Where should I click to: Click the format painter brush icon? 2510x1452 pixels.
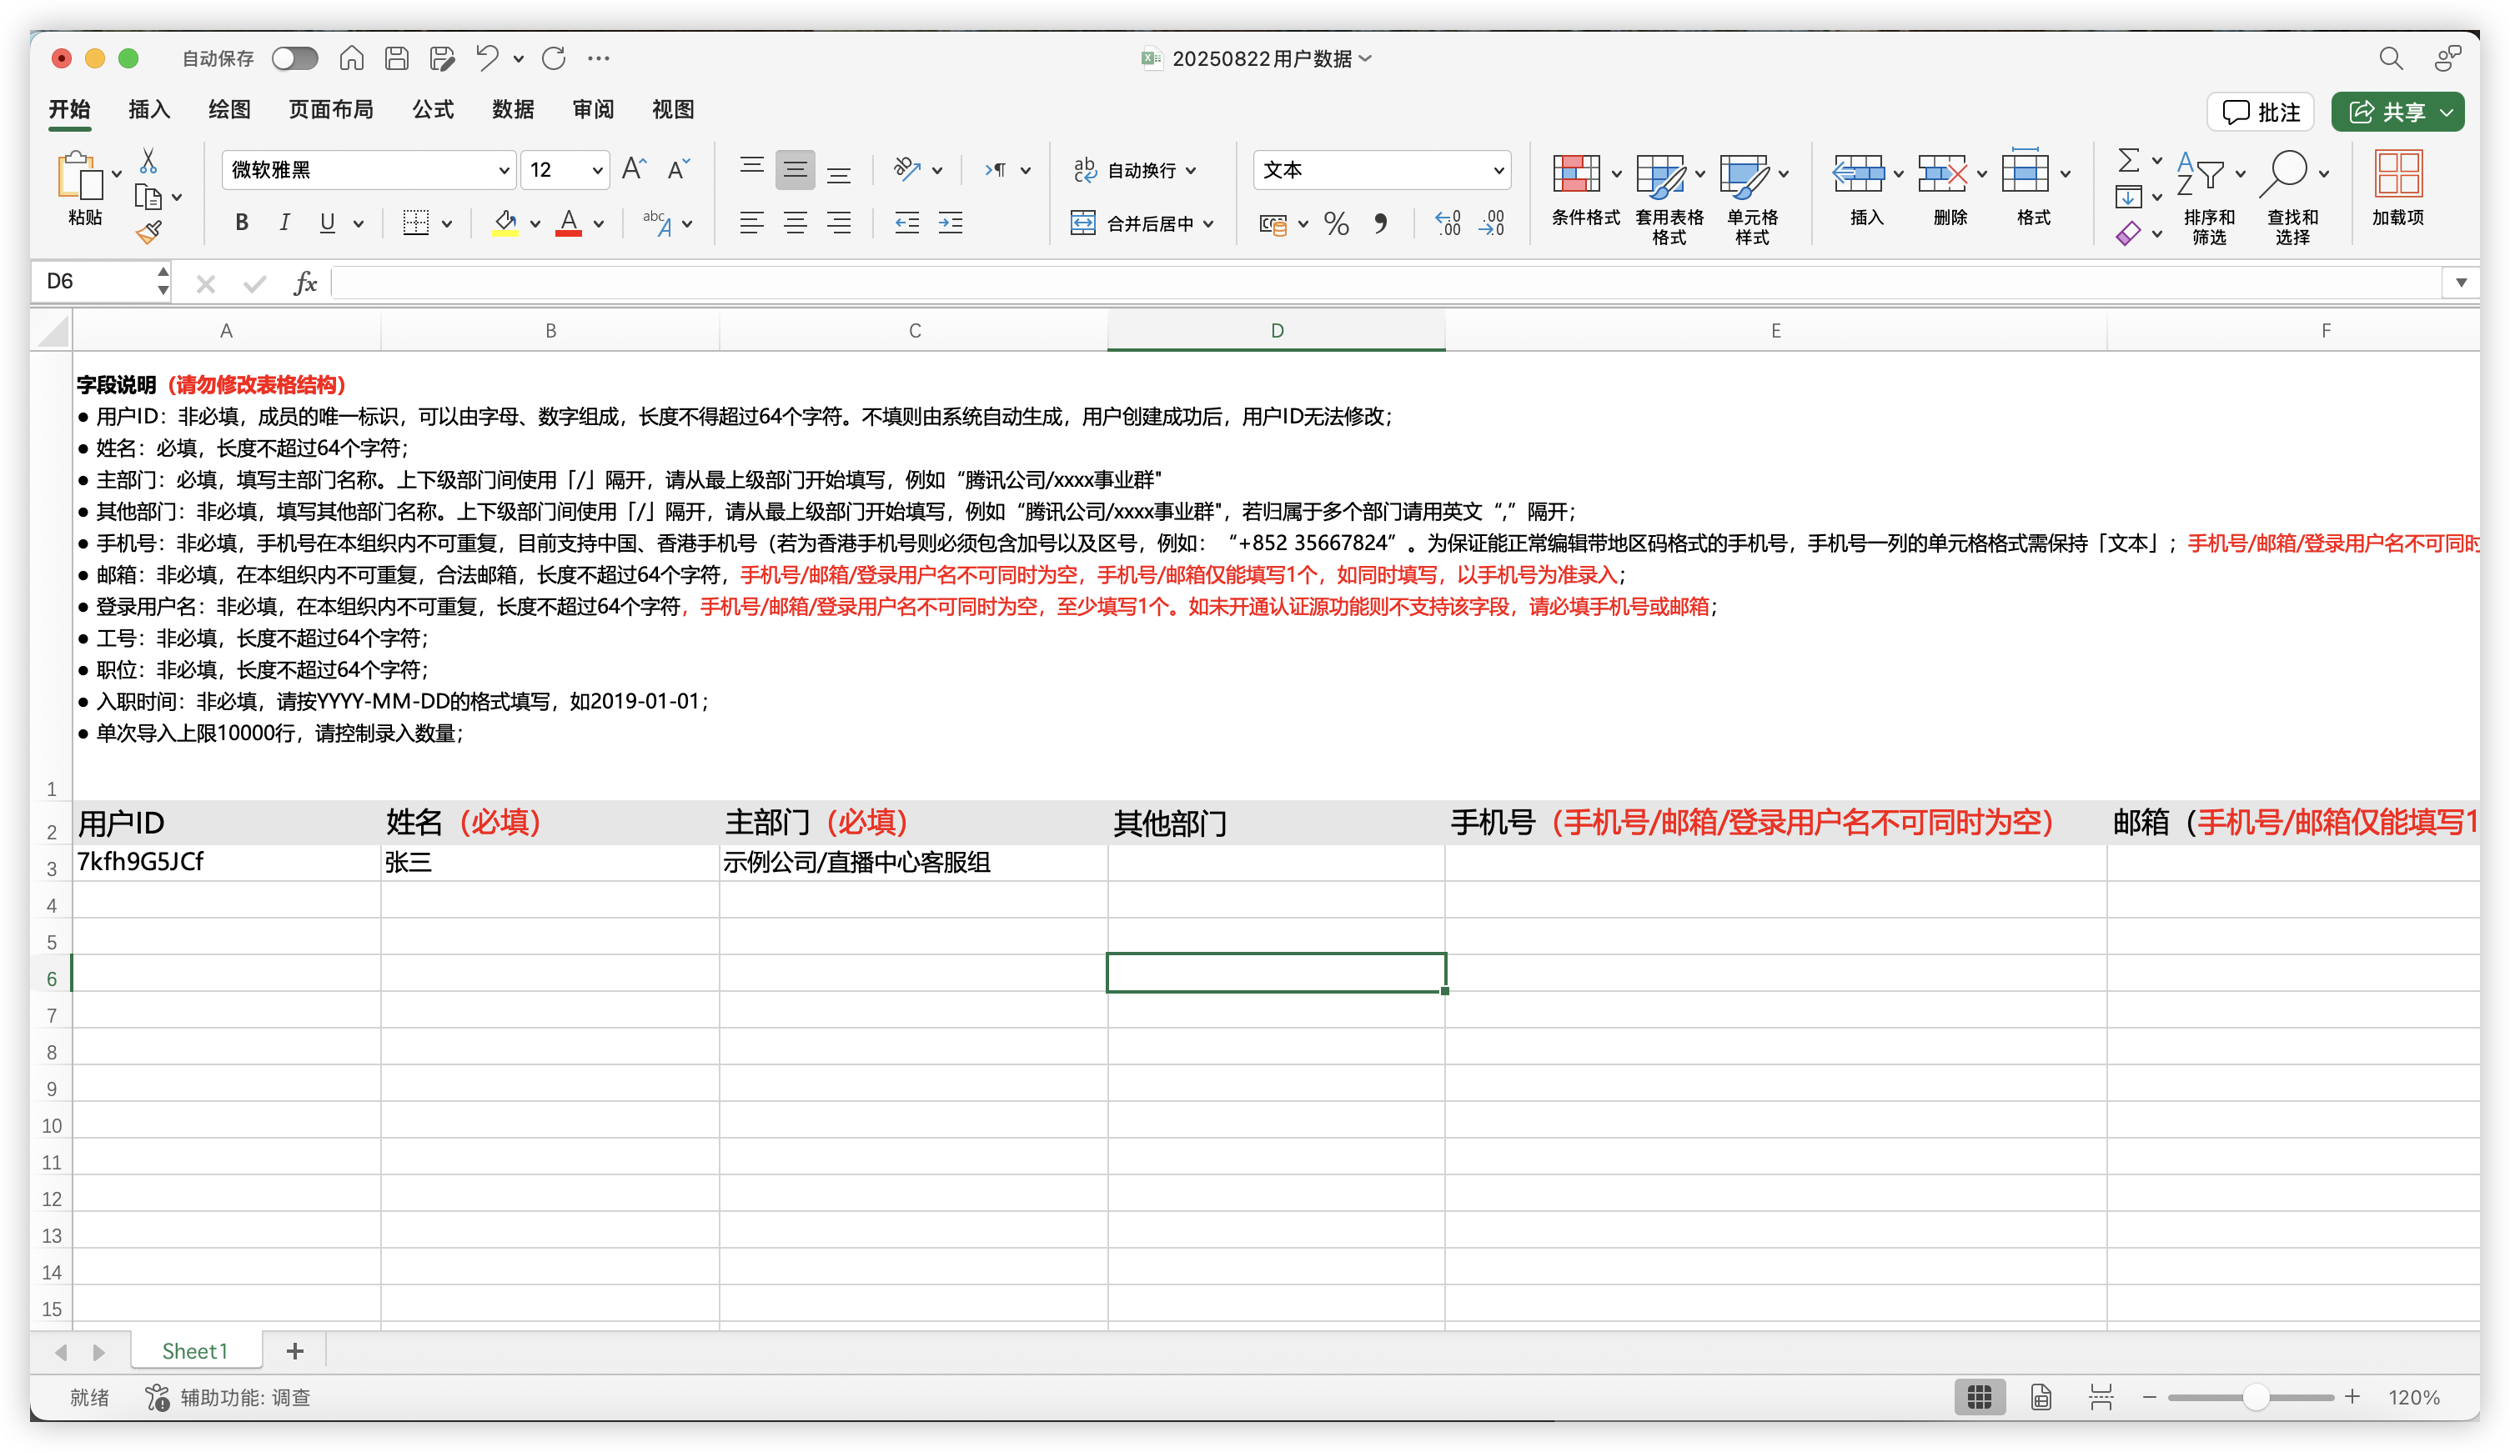click(148, 233)
